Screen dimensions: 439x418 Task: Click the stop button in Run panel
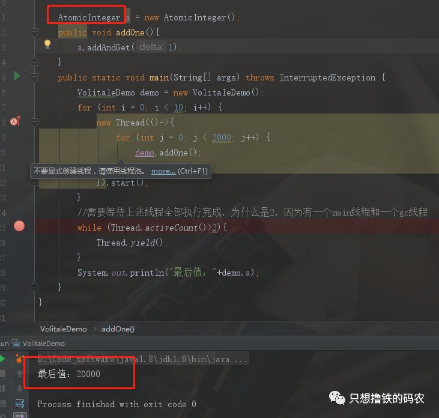pyautogui.click(x=2, y=374)
